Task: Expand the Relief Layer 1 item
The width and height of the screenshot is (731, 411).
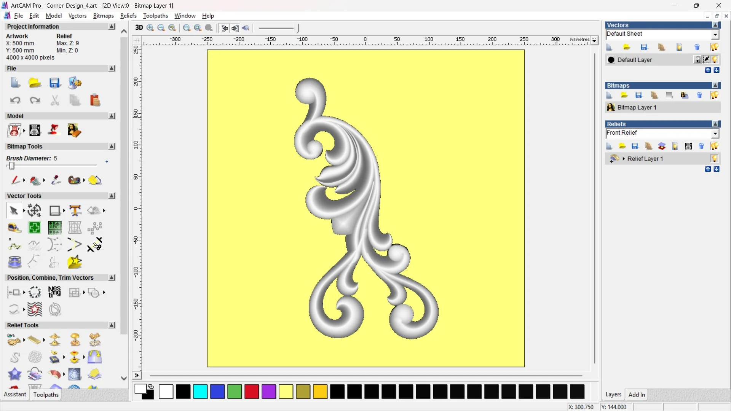Action: [x=624, y=159]
